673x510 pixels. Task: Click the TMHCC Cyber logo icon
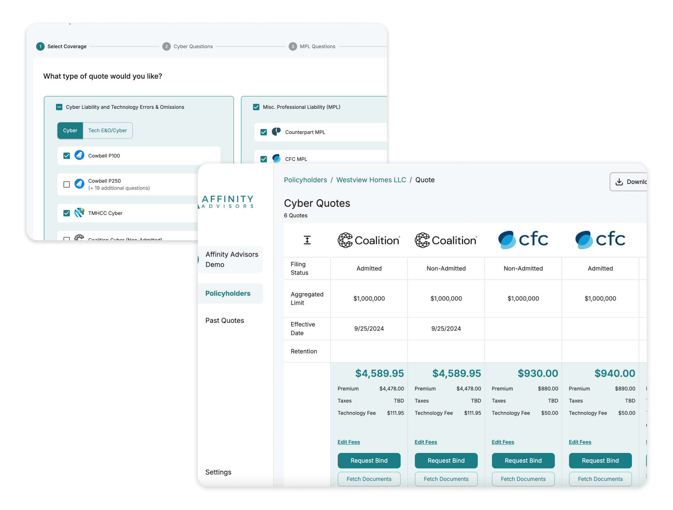click(79, 213)
